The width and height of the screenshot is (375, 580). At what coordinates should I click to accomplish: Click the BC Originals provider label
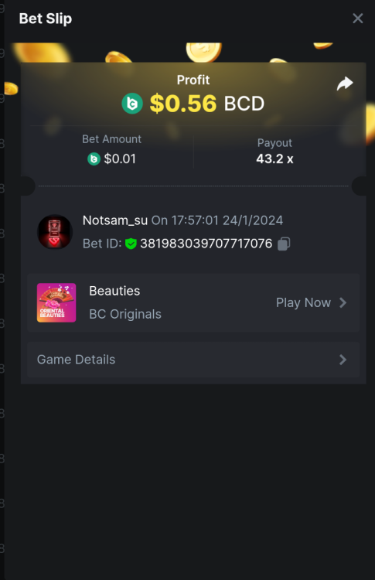(125, 314)
